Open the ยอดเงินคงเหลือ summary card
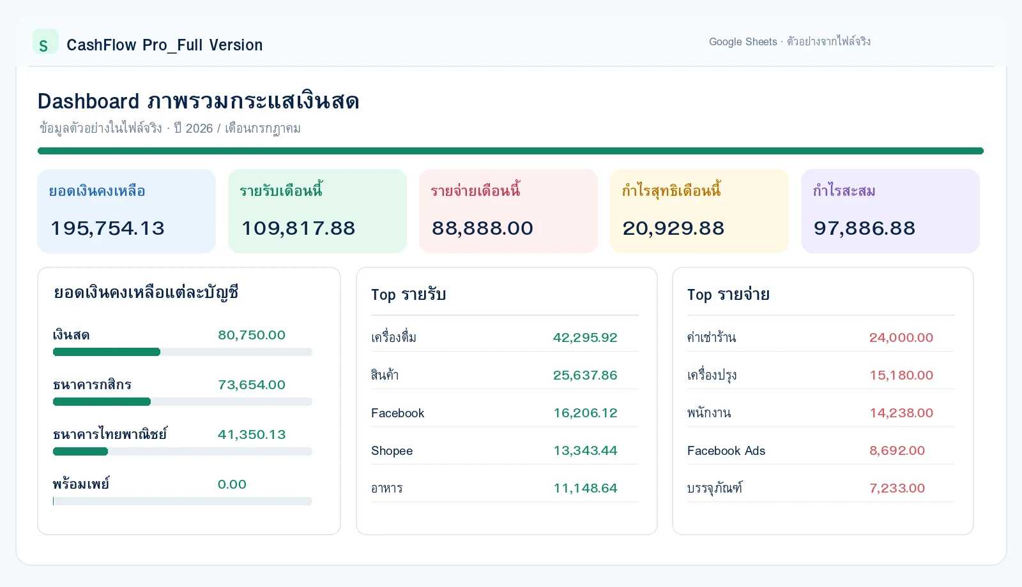 (x=126, y=211)
